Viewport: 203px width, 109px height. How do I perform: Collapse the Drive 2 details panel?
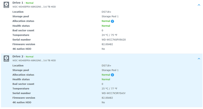(x=199, y=59)
